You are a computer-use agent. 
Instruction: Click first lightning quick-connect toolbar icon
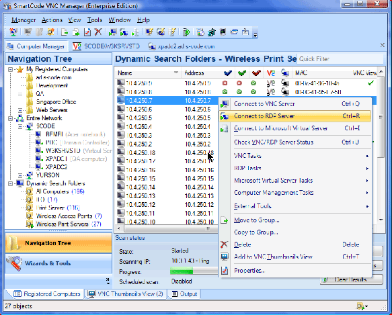(149, 32)
